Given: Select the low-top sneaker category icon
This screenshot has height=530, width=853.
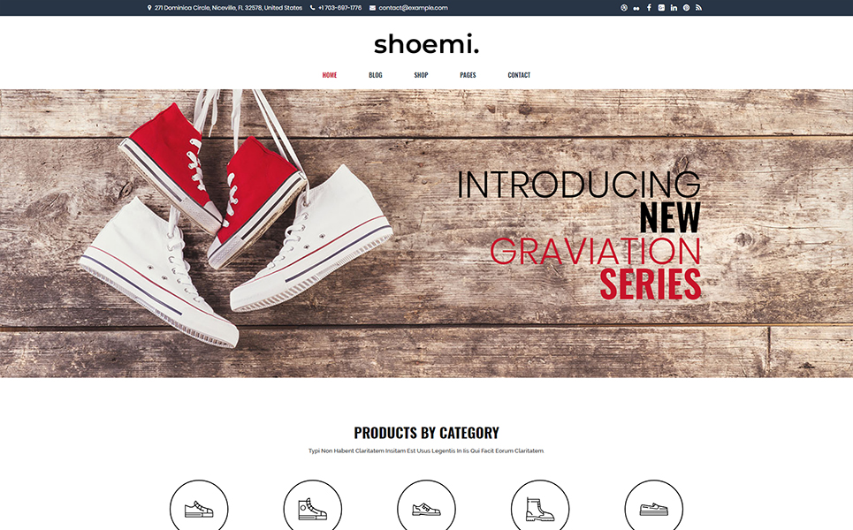Looking at the screenshot, I should point(199,505).
